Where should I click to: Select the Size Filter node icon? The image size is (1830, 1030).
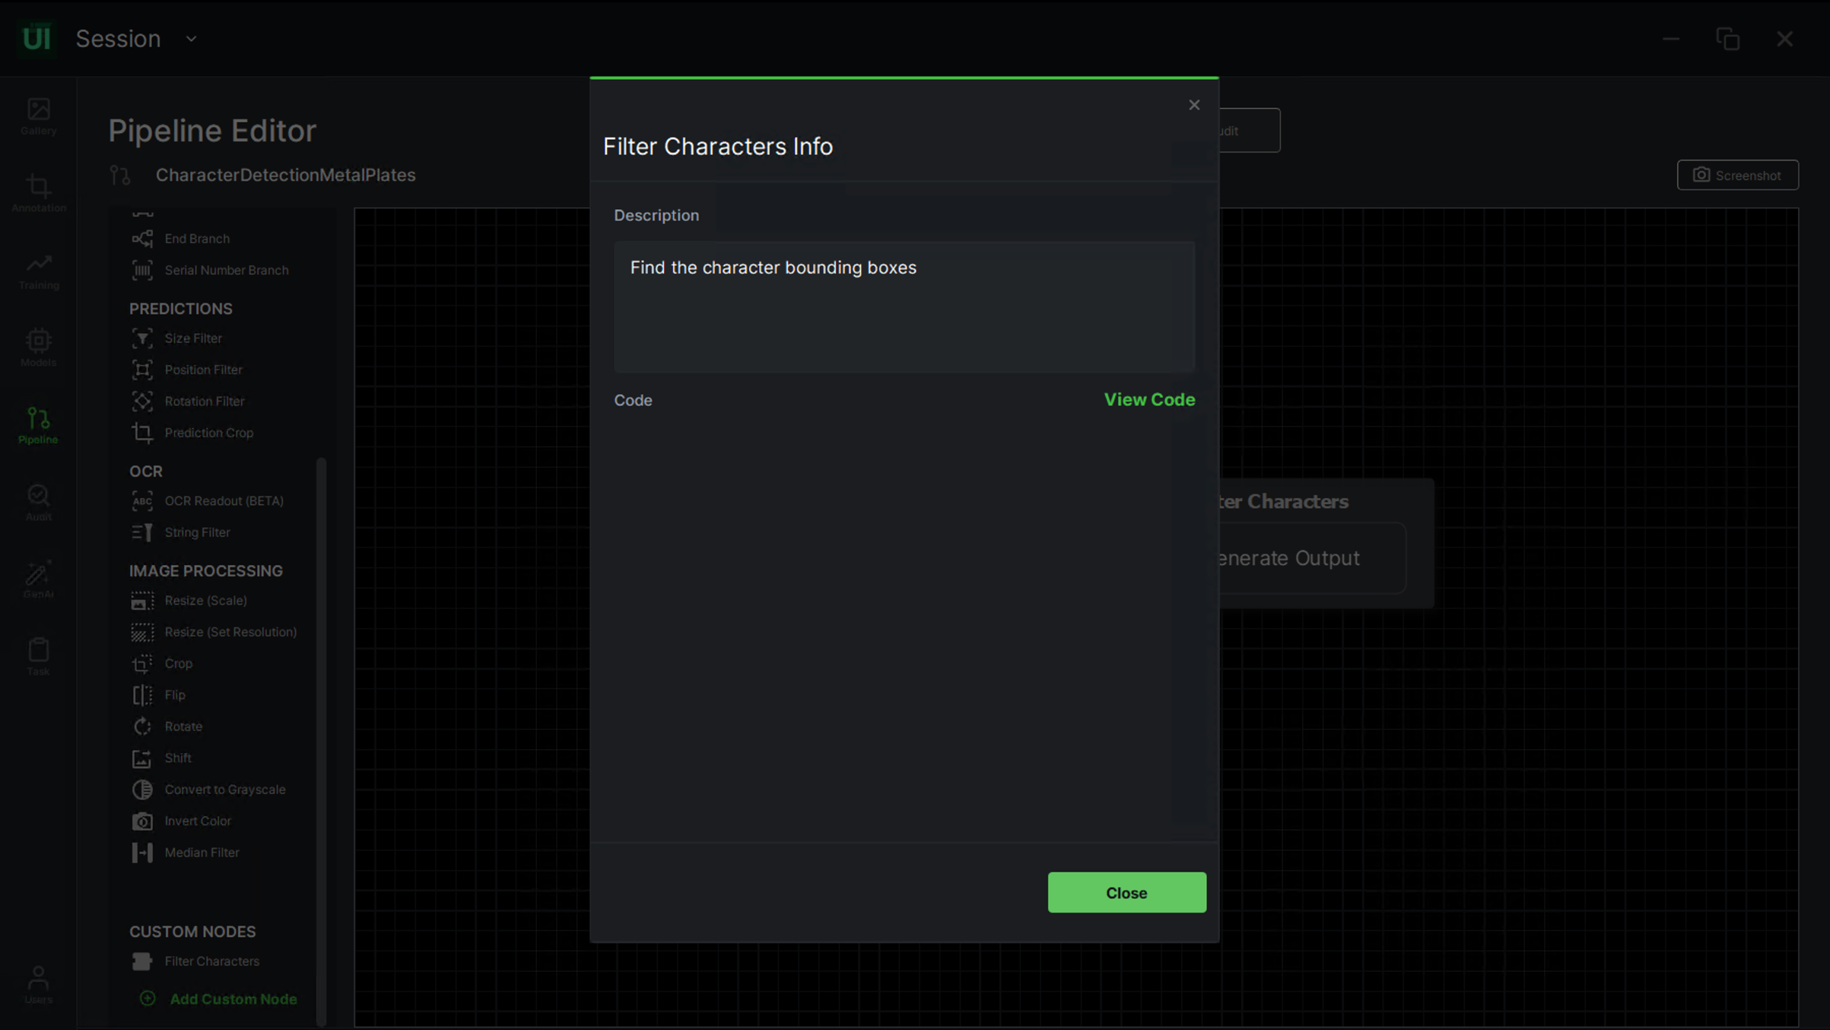pyautogui.click(x=142, y=338)
